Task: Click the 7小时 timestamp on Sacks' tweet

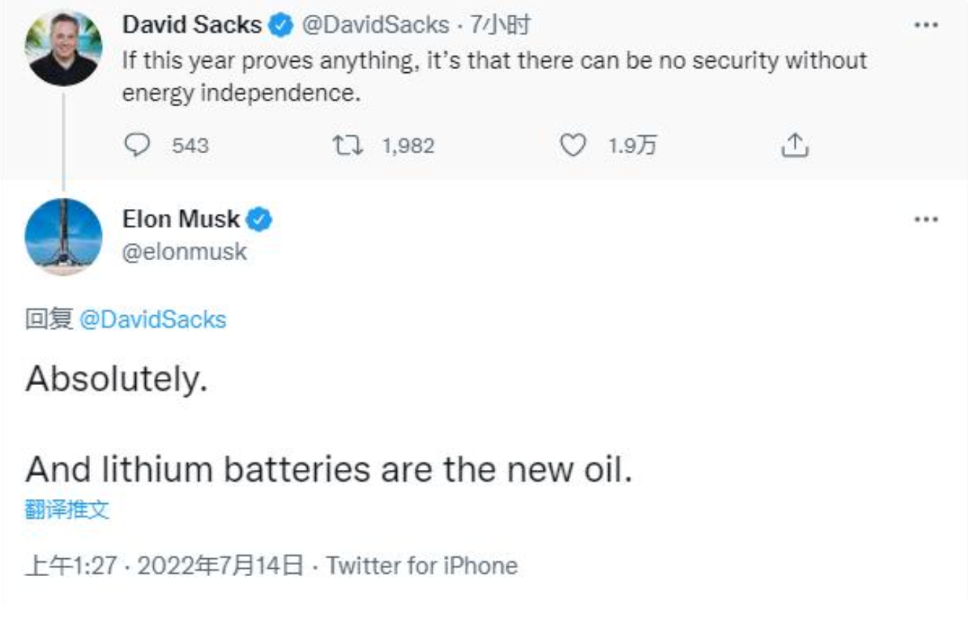Action: [x=500, y=25]
